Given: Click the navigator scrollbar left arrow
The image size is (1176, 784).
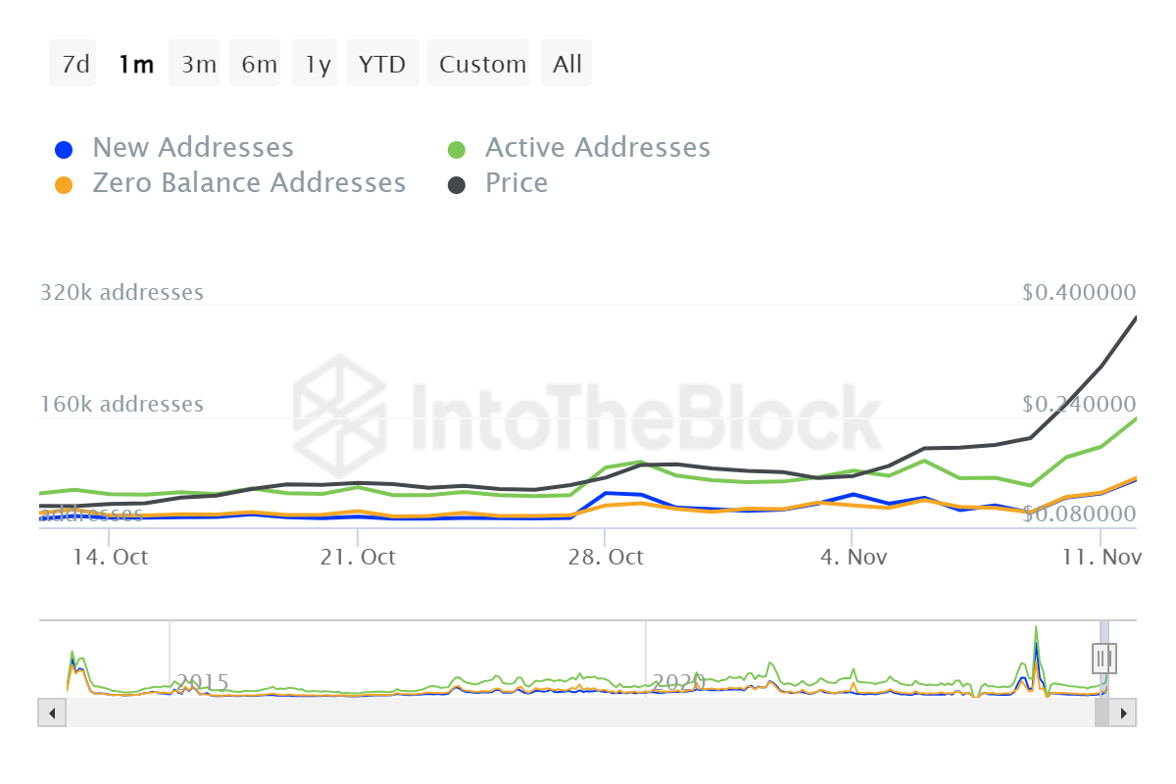Looking at the screenshot, I should click(x=51, y=712).
